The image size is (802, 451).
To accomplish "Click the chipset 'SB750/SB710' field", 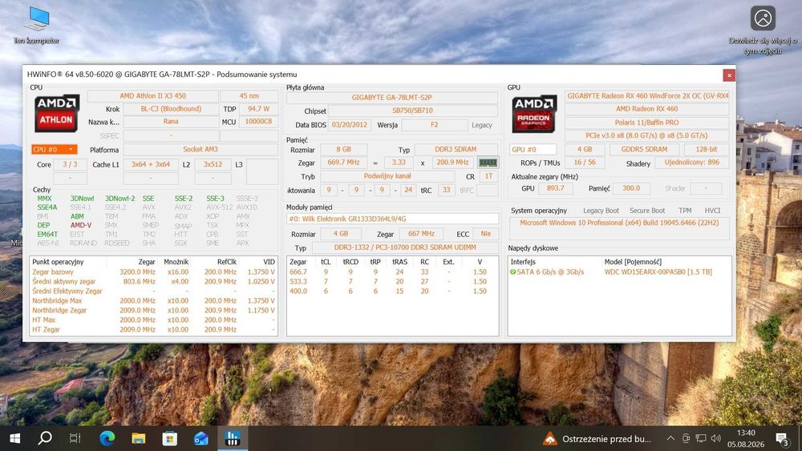I will pyautogui.click(x=413, y=111).
